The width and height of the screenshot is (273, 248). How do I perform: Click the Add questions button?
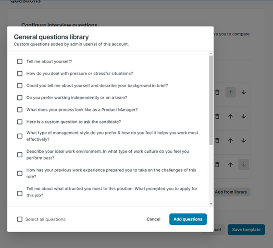click(x=188, y=219)
